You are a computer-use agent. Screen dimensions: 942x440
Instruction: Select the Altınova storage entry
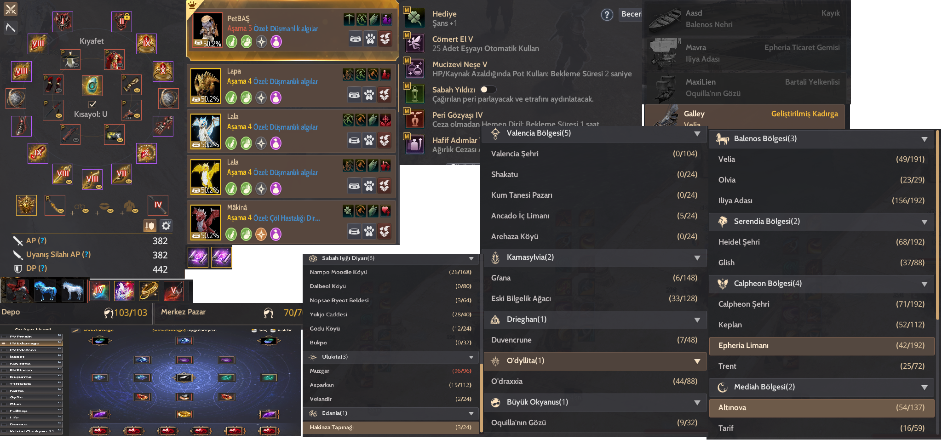point(821,408)
